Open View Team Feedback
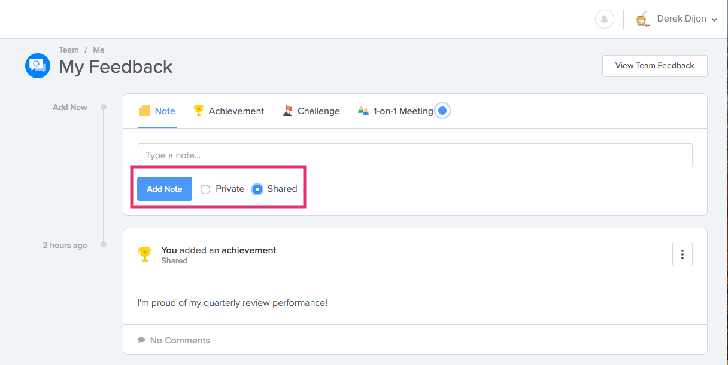Viewport: 728px width, 365px height. [x=655, y=66]
